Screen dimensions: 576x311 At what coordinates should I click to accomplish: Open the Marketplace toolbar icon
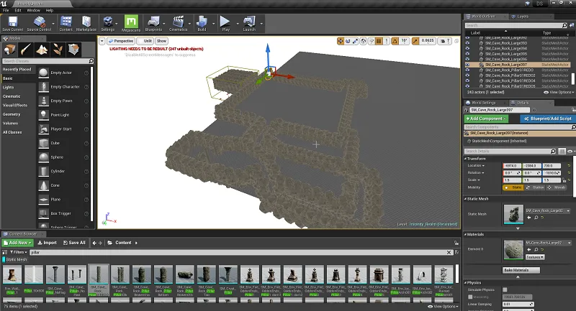click(86, 22)
